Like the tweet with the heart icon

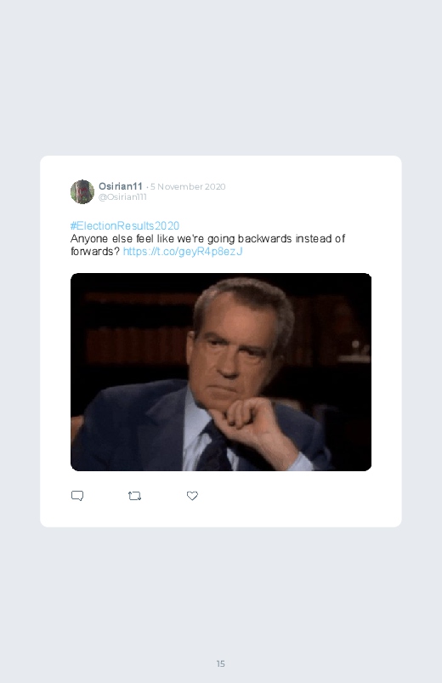[192, 496]
